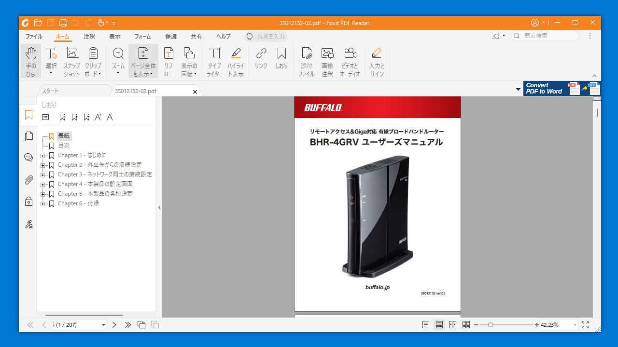Expand Chapter 6 - 付録 bookmark
The height and width of the screenshot is (347, 618).
[43, 204]
